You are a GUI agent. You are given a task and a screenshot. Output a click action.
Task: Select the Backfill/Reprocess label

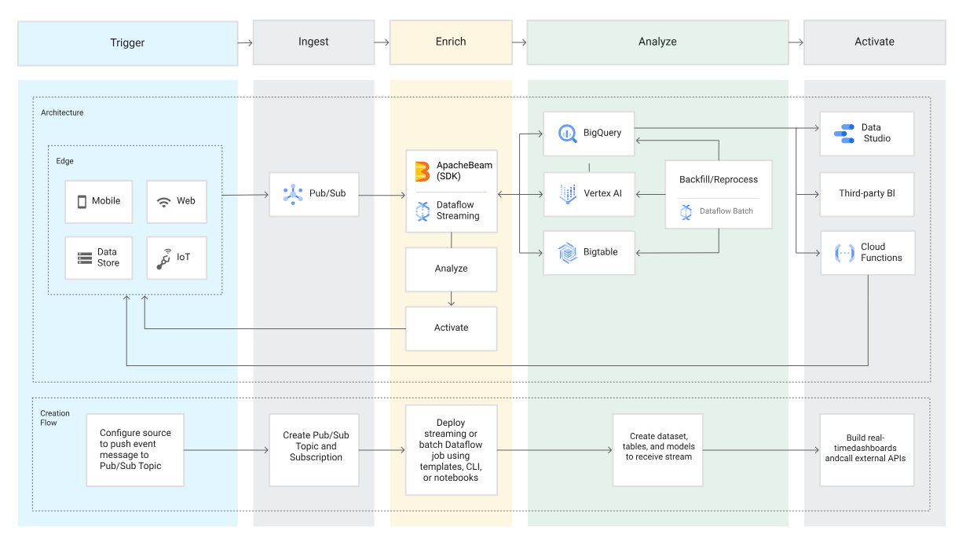pyautogui.click(x=719, y=180)
